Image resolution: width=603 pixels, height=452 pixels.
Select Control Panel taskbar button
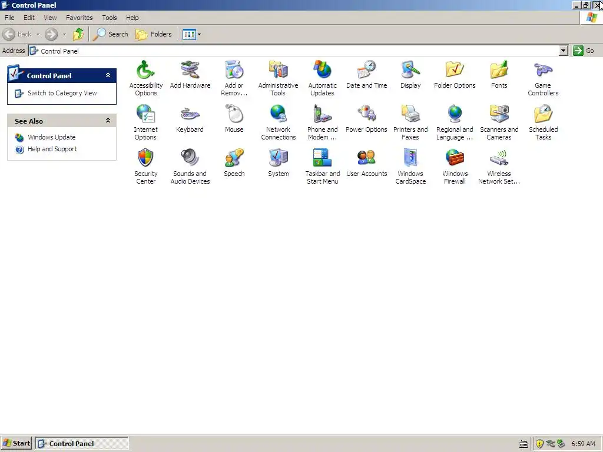point(81,443)
